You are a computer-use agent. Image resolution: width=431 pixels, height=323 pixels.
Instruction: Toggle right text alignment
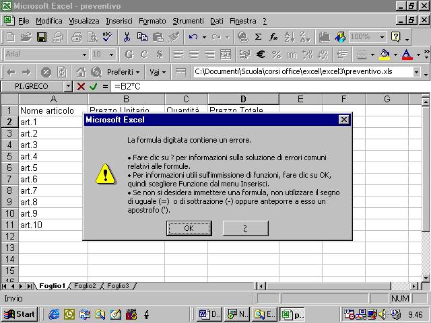[209, 55]
